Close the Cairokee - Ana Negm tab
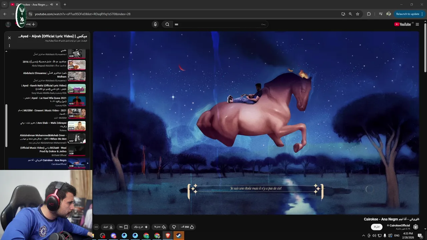 tap(57, 5)
